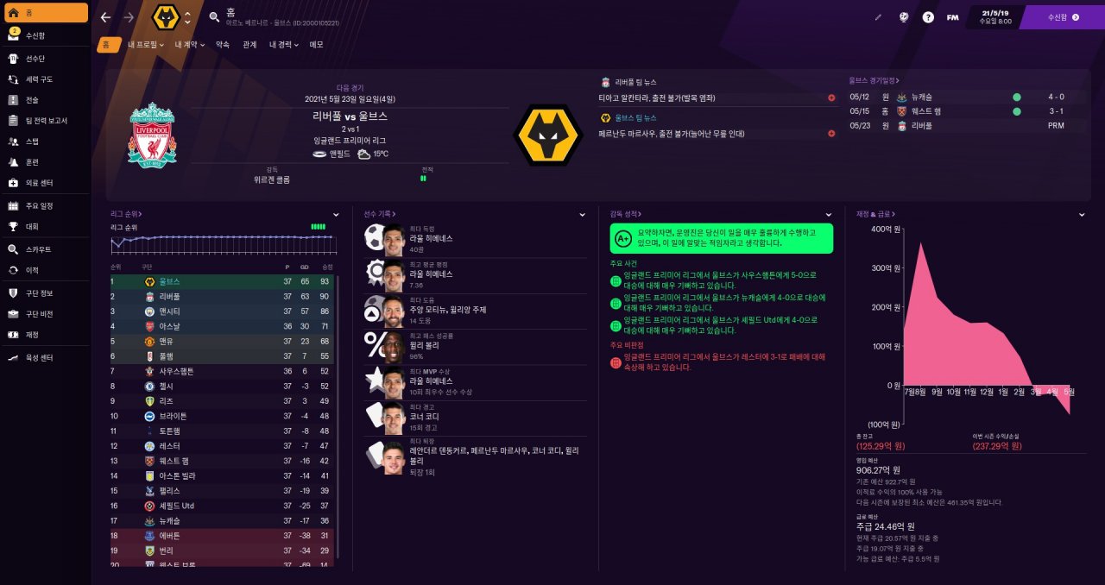Expand the Liverpool team news red plus
This screenshot has width=1105, height=585.
pyautogui.click(x=831, y=97)
